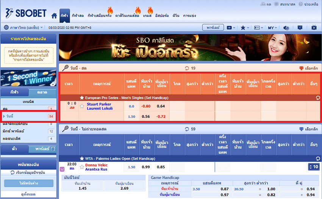Image resolution: width=322 pixels, height=199 pixels.
Task: Open the language globe icon
Action: pyautogui.click(x=6, y=28)
